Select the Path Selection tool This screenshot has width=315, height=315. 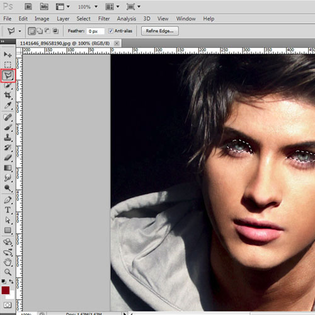tap(8, 220)
